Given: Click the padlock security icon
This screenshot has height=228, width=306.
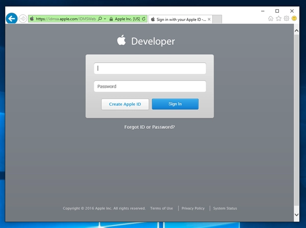Looking at the screenshot, I should coord(111,19).
